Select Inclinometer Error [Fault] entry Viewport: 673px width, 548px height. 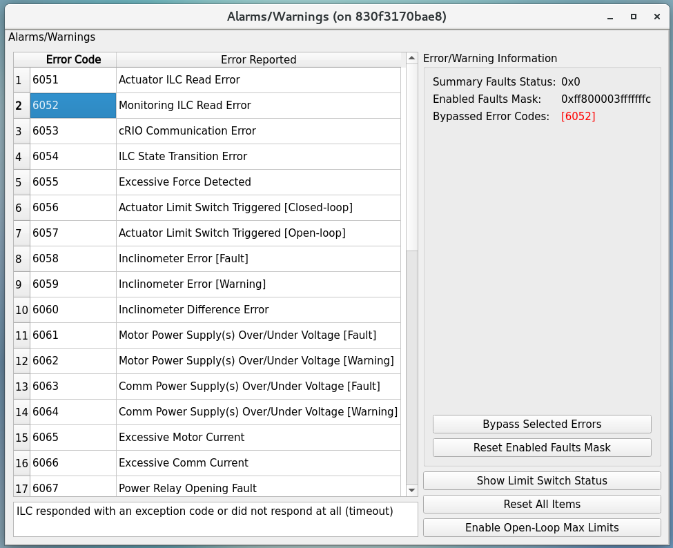click(x=258, y=259)
